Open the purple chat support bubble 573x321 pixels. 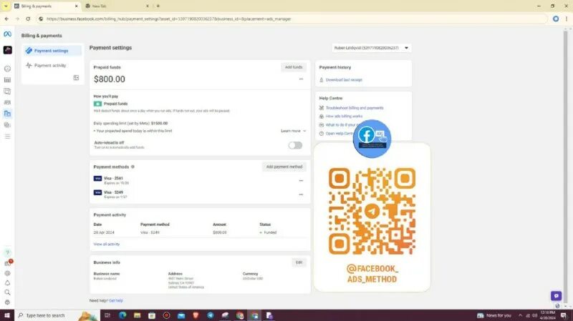click(556, 296)
